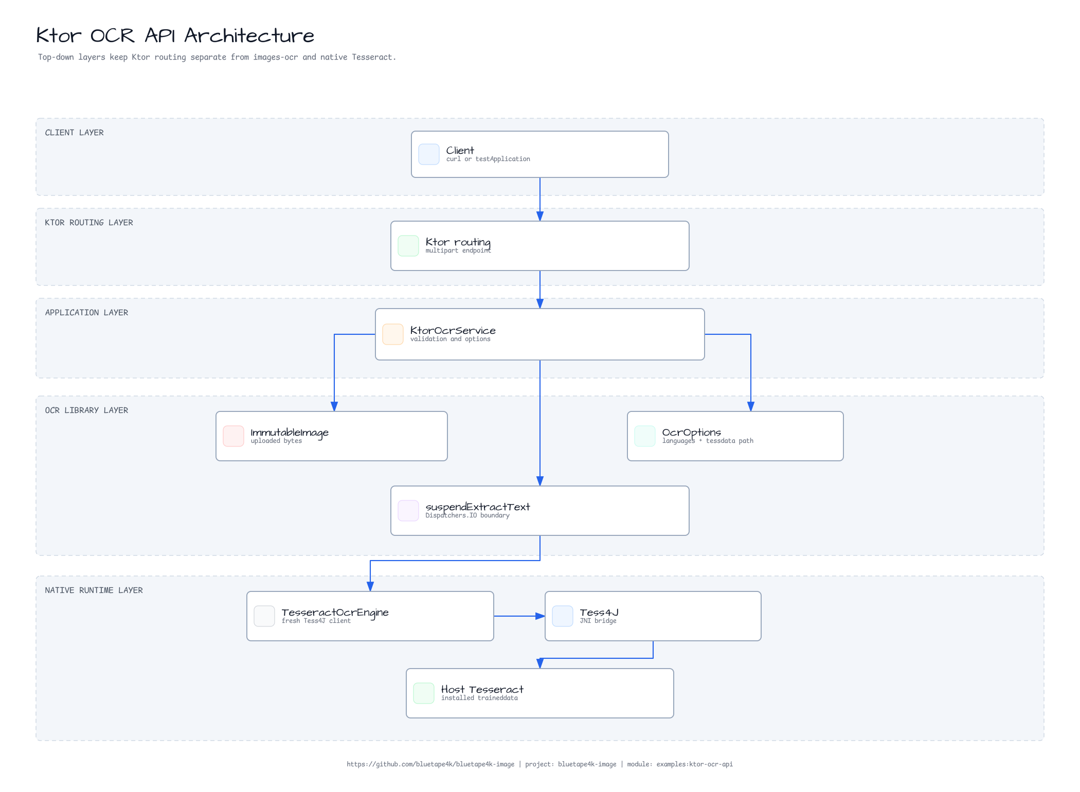This screenshot has height=792, width=1080.
Task: Open the github.com/bluetape4k/bluetape4k-image URL
Action: click(x=430, y=764)
